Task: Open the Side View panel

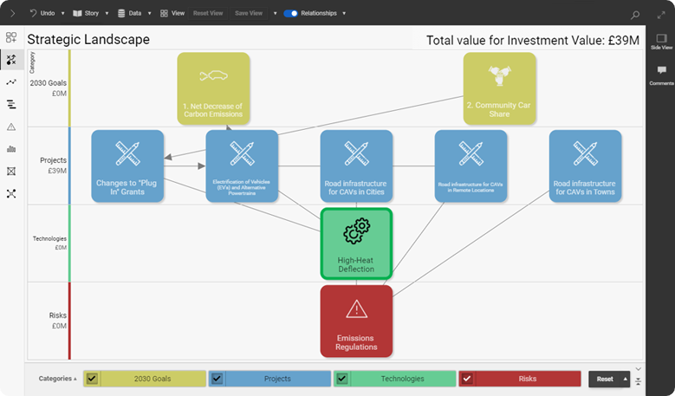Action: [x=661, y=42]
